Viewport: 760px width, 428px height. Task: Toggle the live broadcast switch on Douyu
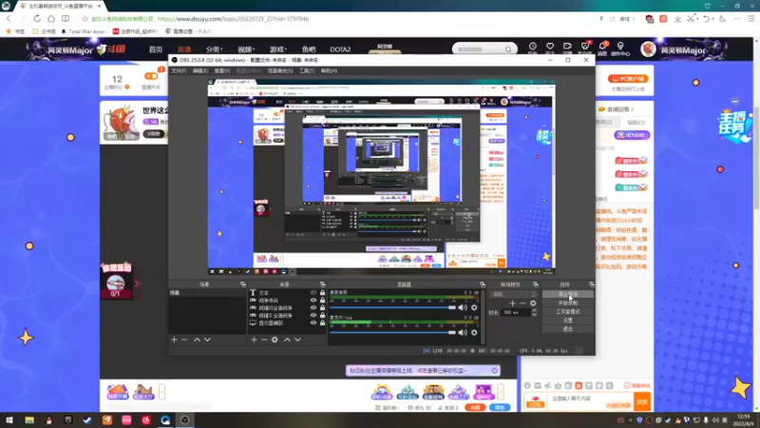tap(151, 76)
